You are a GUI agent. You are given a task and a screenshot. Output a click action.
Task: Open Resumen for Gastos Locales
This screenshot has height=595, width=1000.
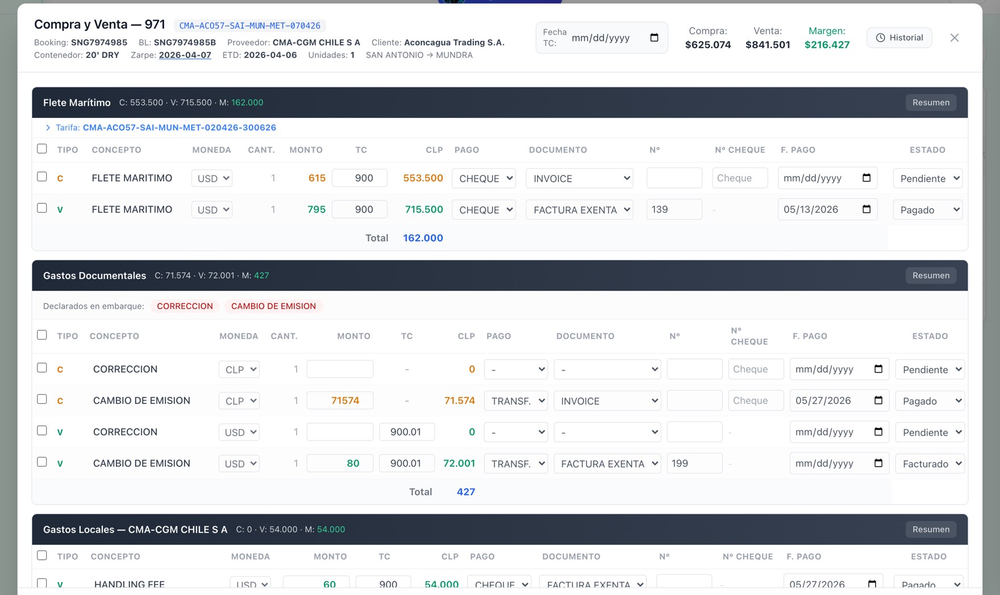pos(931,529)
